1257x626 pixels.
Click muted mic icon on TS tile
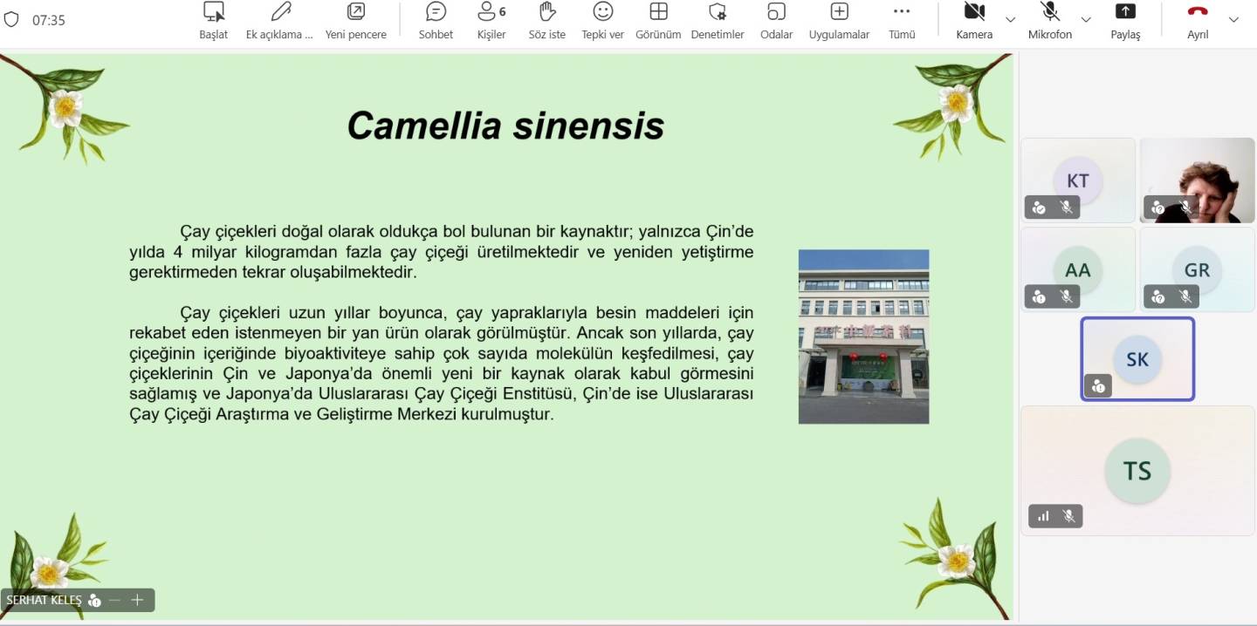pyautogui.click(x=1068, y=516)
